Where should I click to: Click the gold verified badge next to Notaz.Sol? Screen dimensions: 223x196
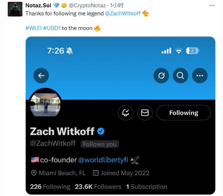[x=64, y=5]
